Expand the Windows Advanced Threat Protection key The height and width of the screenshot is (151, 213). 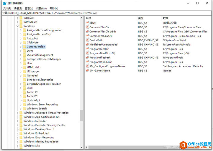[17, 113]
